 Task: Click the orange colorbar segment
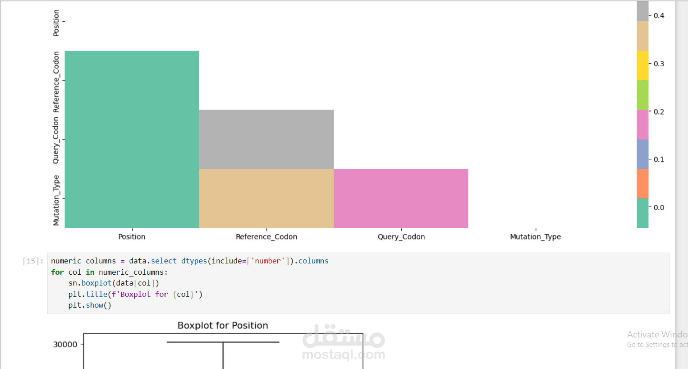pyautogui.click(x=642, y=184)
